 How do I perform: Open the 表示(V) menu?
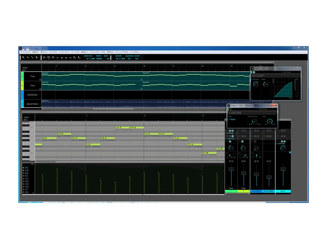pyautogui.click(x=44, y=52)
